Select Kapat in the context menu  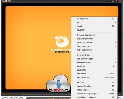[x=94, y=26]
